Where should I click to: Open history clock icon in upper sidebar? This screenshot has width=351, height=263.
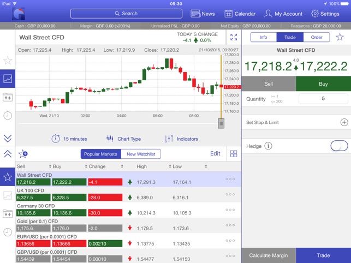(x=8, y=116)
